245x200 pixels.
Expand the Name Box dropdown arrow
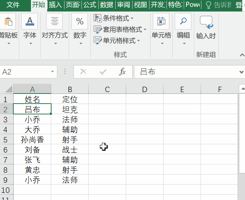[x=52, y=72]
